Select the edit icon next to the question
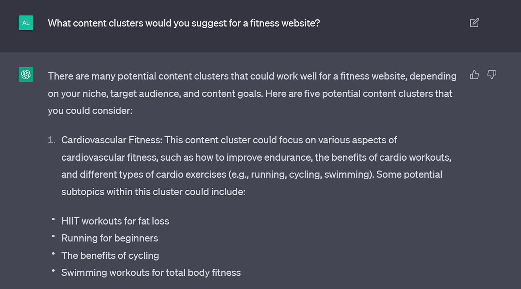521x289 pixels. click(x=474, y=22)
